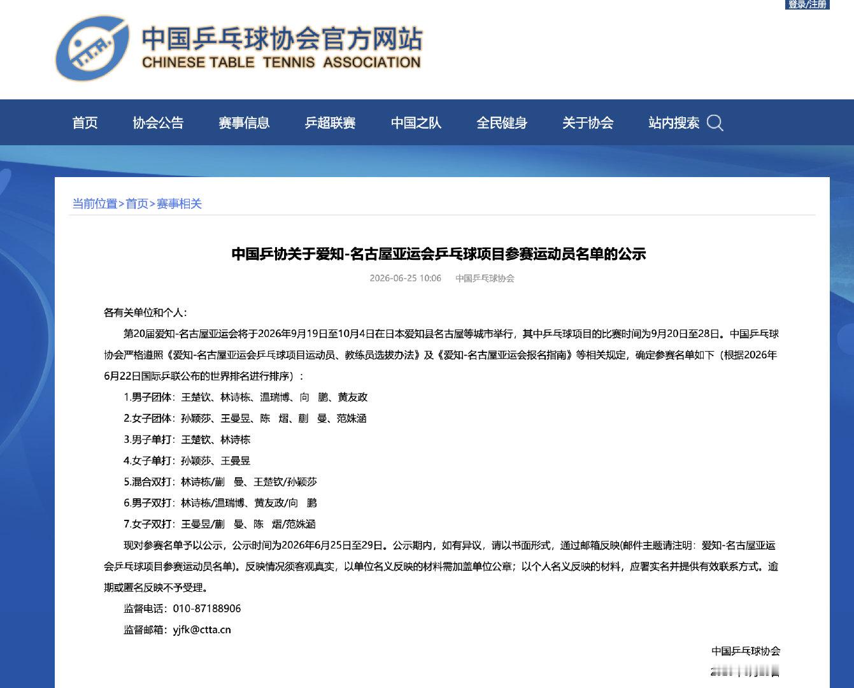
Task: Open the 中国之队 navigation item
Action: pyautogui.click(x=416, y=122)
